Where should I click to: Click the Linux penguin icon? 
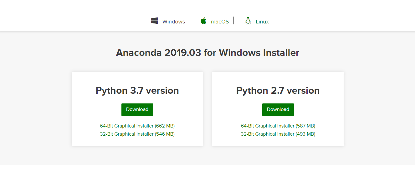click(x=248, y=21)
